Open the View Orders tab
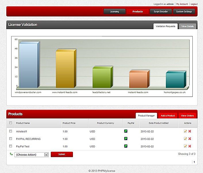Viewport: 203px width, 173px height. point(187,116)
